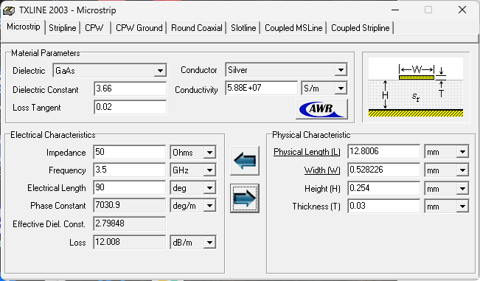Click the Impedance input field
Viewport: 480px width, 281px height.
pos(129,152)
